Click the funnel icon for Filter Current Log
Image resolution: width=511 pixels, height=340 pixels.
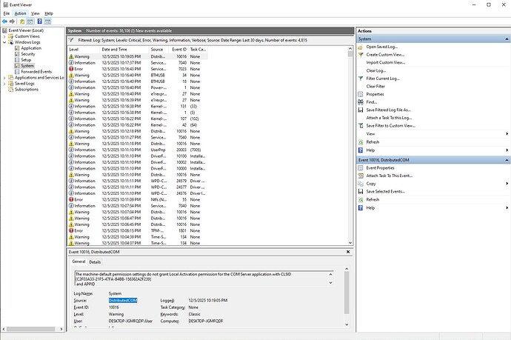click(x=361, y=78)
